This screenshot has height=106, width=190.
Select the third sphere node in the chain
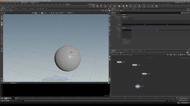coord(144,74)
